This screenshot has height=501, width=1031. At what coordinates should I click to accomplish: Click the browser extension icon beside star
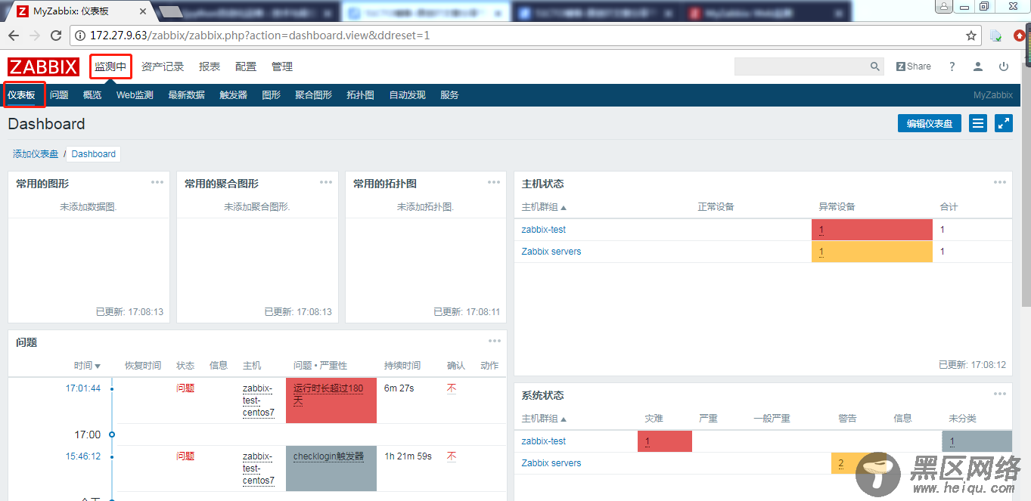point(996,36)
